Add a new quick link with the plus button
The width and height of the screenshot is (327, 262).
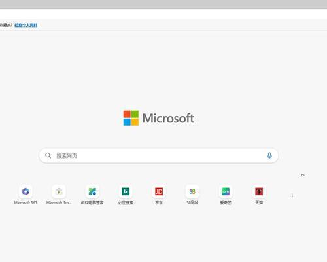coord(292,196)
